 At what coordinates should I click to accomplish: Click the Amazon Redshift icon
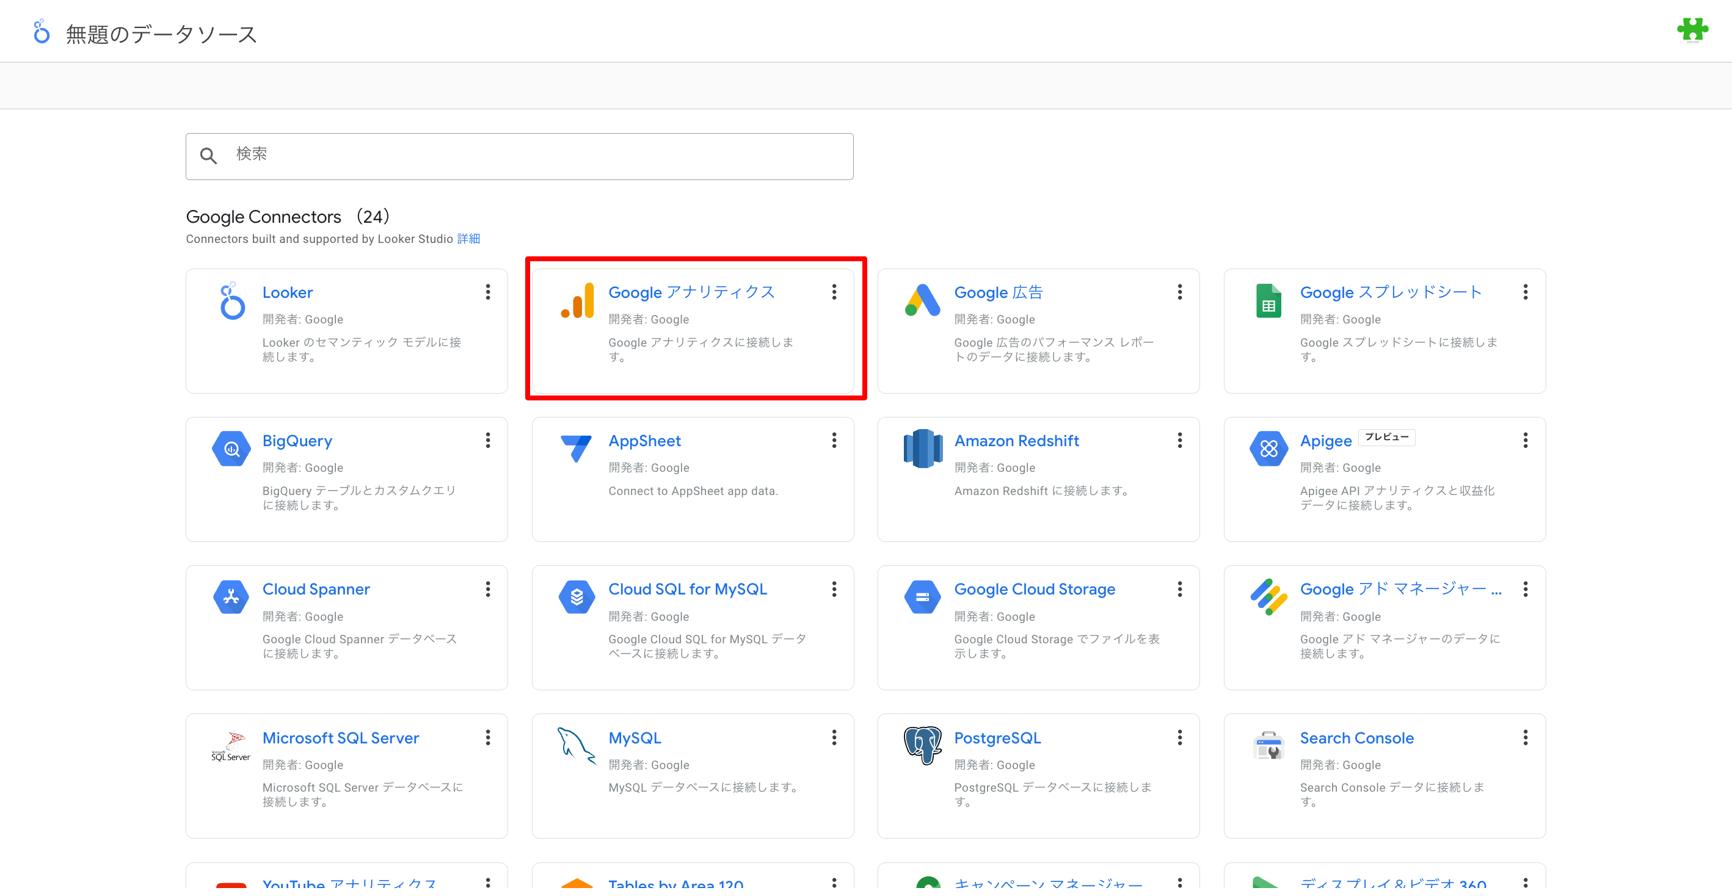click(x=922, y=449)
